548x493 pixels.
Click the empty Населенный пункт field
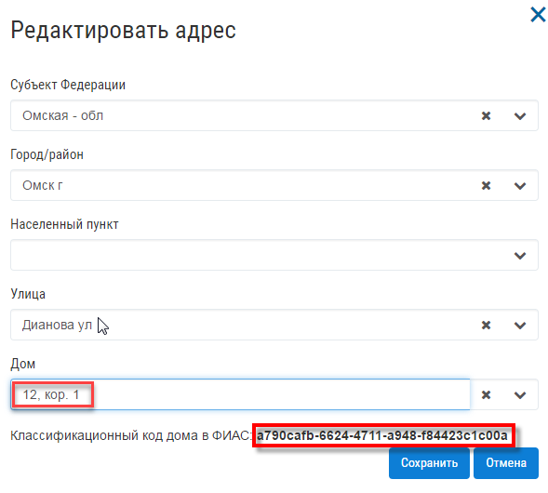(x=274, y=255)
